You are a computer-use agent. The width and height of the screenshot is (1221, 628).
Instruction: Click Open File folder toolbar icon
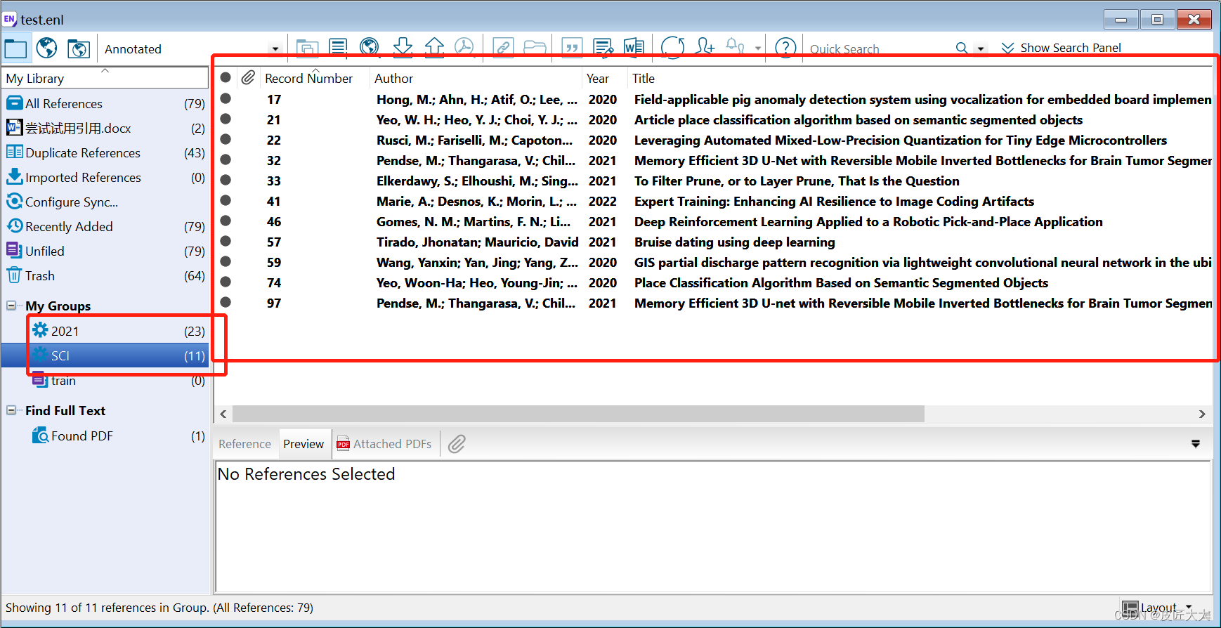click(x=535, y=48)
